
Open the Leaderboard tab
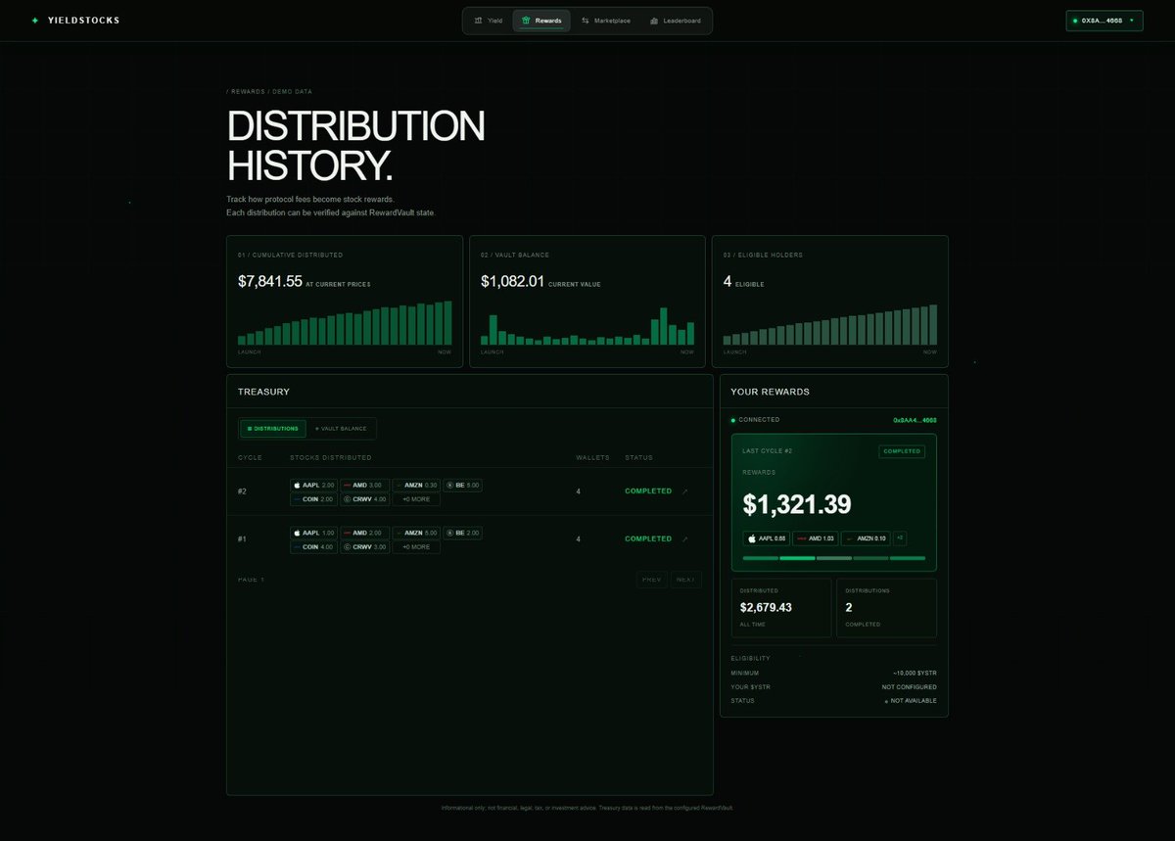[x=676, y=21]
